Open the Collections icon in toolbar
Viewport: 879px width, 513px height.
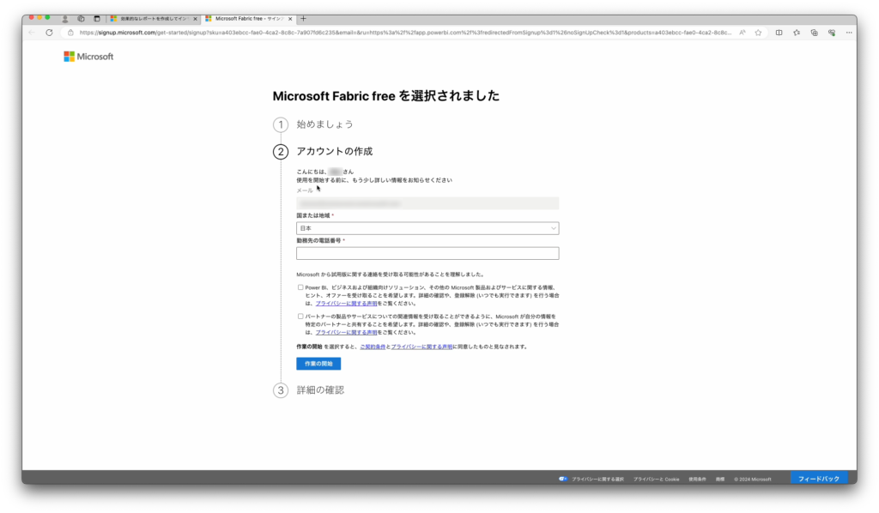814,33
